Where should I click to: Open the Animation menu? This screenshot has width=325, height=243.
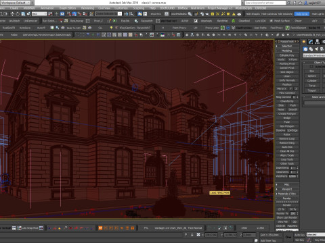[47, 8]
